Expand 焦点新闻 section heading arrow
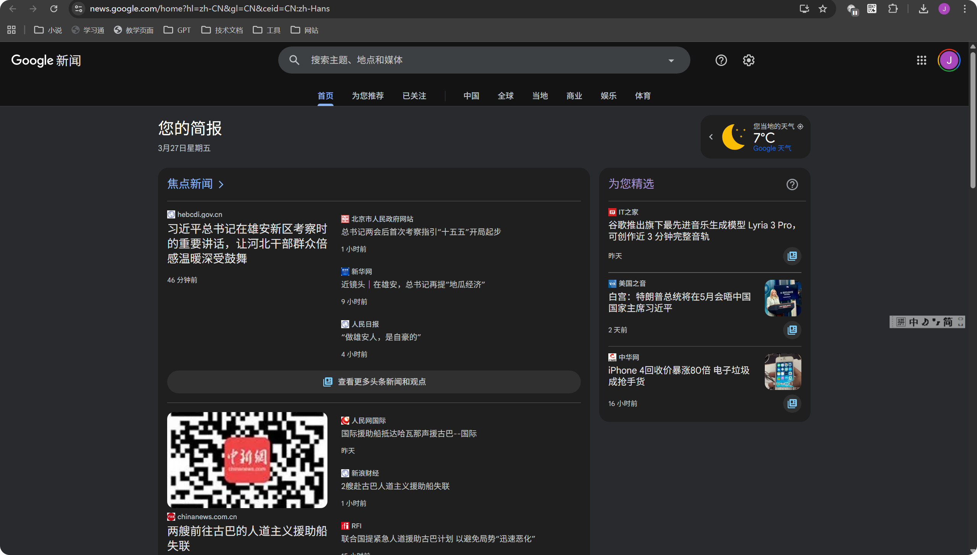The width and height of the screenshot is (977, 555). point(221,184)
